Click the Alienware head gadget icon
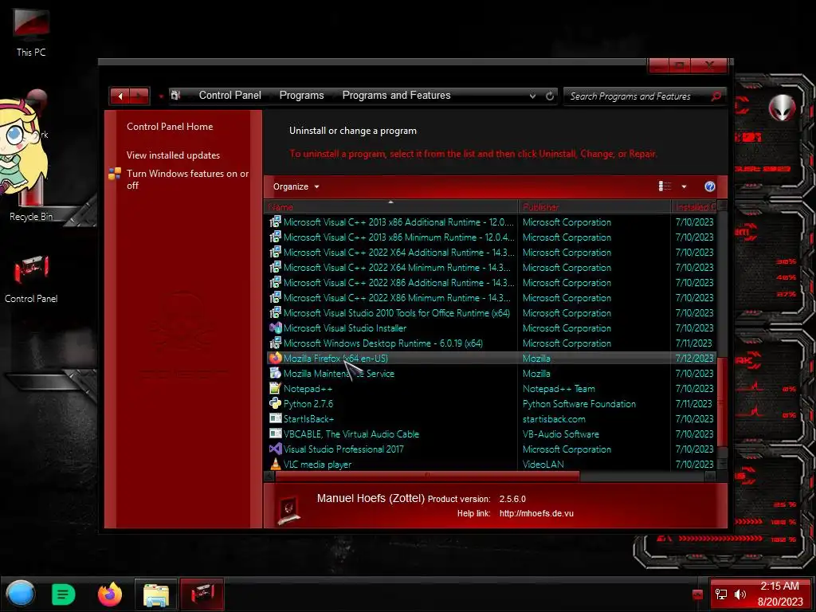 [x=783, y=108]
